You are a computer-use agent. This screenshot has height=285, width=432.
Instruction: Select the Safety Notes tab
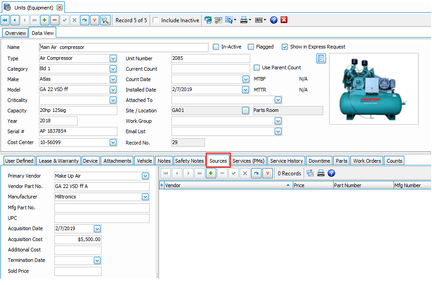click(189, 161)
